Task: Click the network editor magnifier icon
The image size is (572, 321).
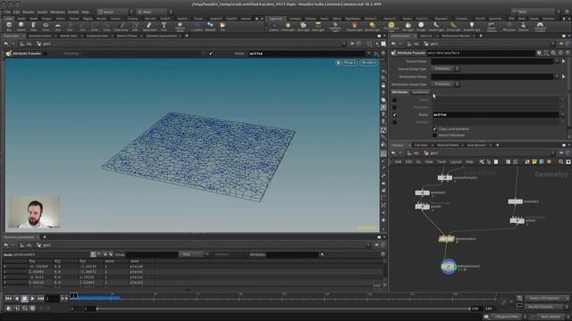Action: pyautogui.click(x=561, y=161)
